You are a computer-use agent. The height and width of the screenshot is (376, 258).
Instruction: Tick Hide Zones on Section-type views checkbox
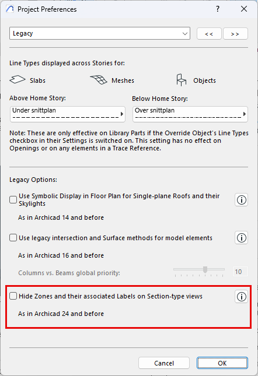coord(13,296)
